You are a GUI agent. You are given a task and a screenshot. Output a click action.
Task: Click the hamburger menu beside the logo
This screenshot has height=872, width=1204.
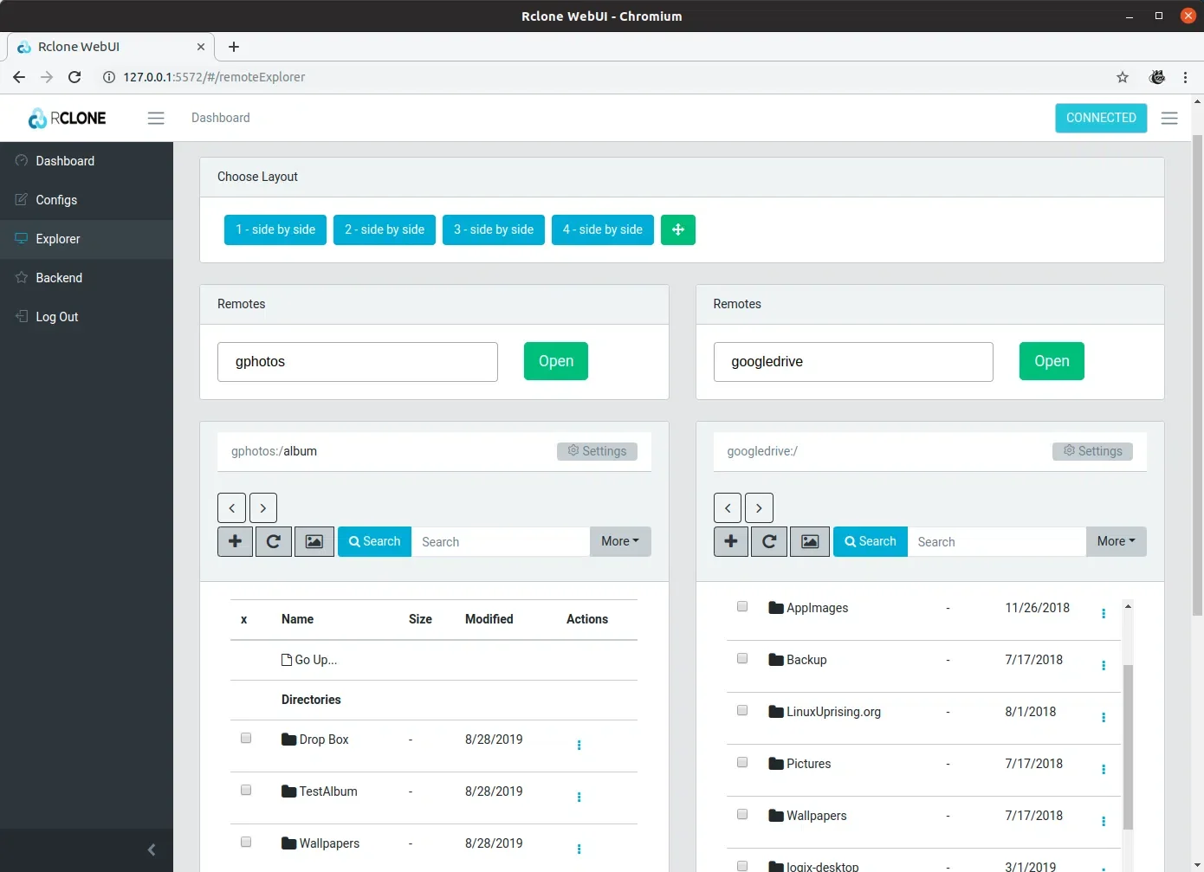point(156,118)
